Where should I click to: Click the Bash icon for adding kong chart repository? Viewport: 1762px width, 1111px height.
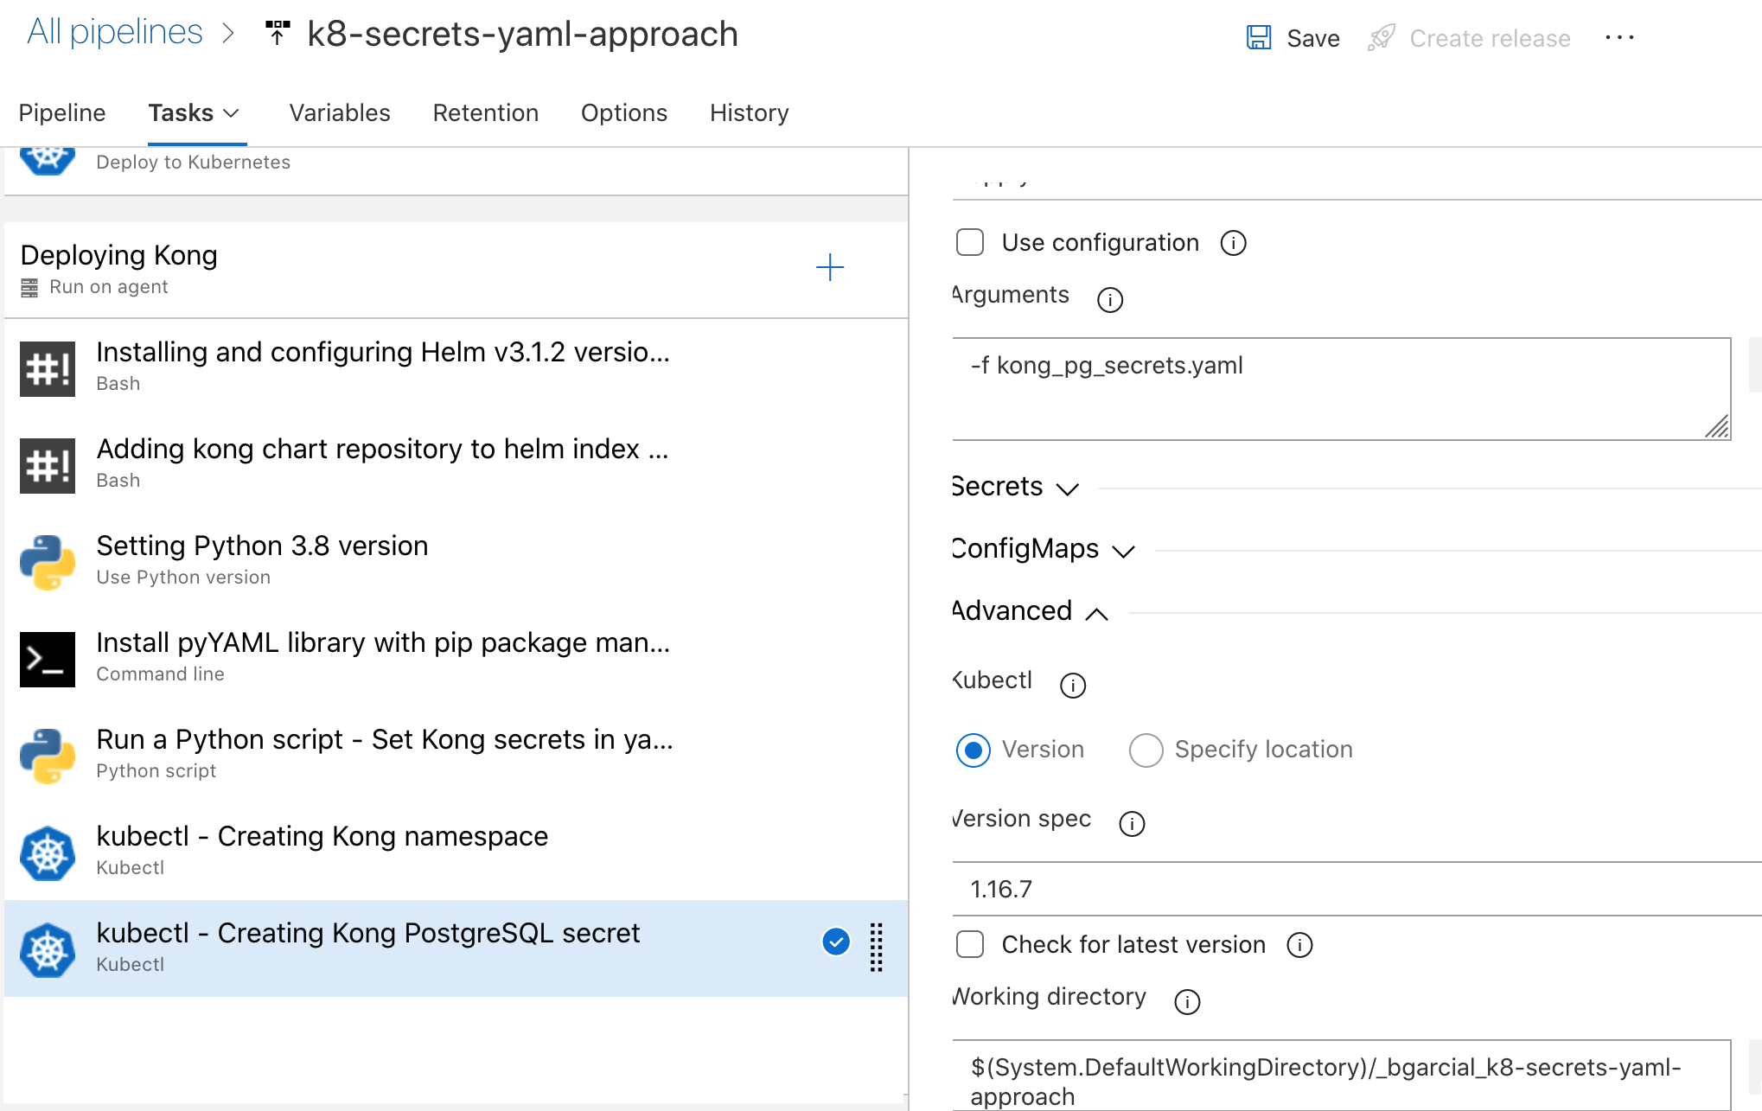click(48, 462)
